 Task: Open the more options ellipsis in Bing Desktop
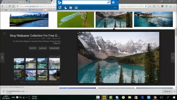115,8
